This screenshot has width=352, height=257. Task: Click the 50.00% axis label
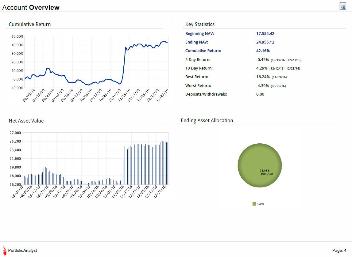(x=17, y=36)
